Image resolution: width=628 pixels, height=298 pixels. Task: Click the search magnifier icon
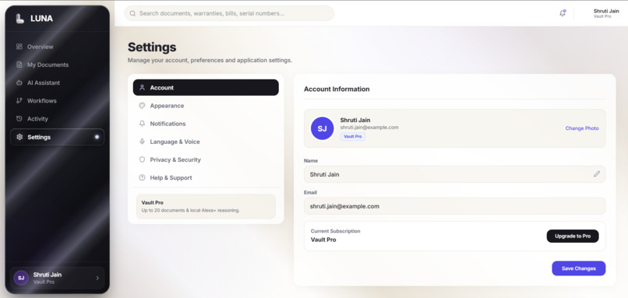click(132, 13)
